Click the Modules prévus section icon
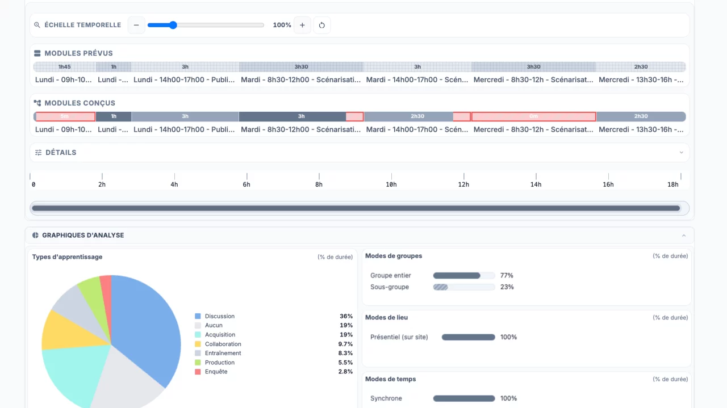The height and width of the screenshot is (408, 727). pyautogui.click(x=37, y=53)
